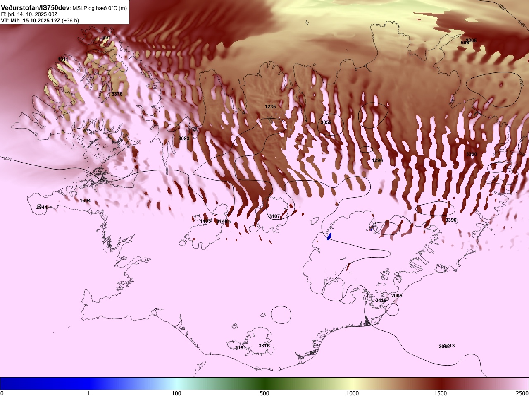Click the "1500" tick on the colour scale
Image resolution: width=529 pixels, height=397 pixels.
[441, 393]
